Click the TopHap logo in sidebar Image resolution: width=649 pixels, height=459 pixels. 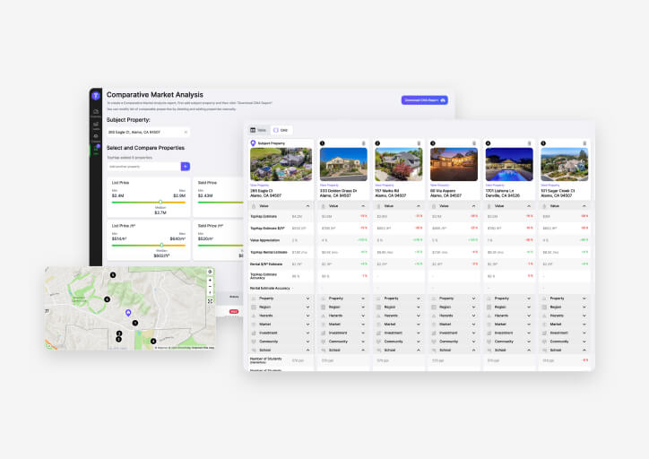(96, 95)
